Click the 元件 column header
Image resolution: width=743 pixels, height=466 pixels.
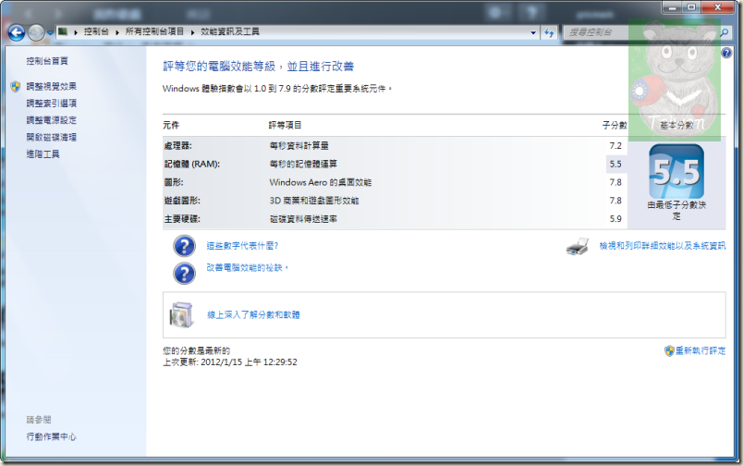(x=171, y=125)
